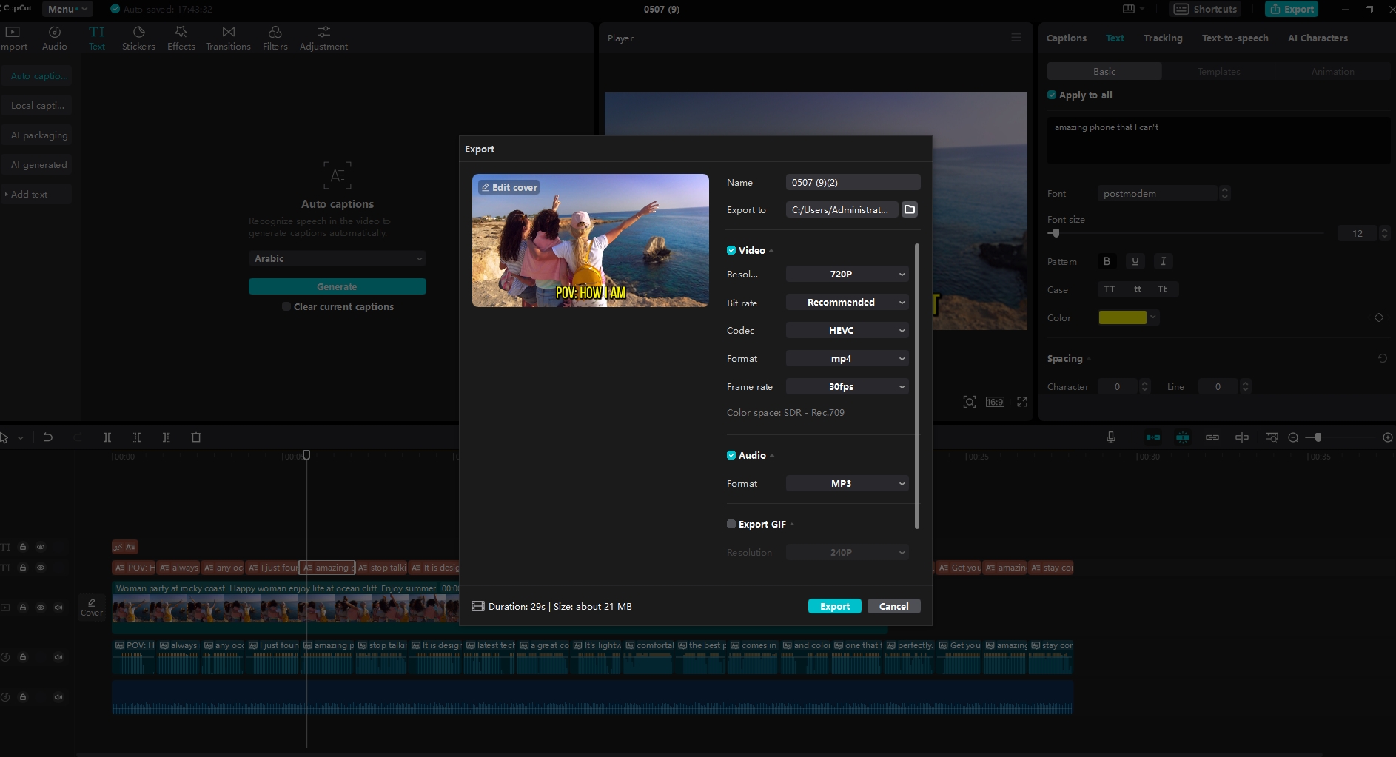The image size is (1396, 757).
Task: Click Edit cover on the export preview
Action: point(509,187)
